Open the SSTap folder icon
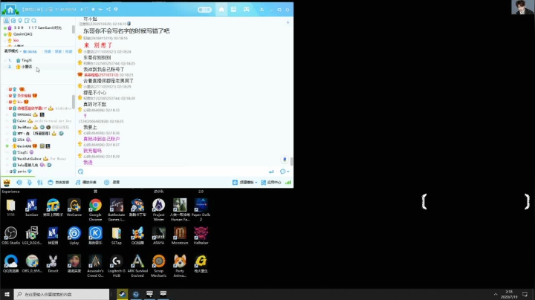The width and height of the screenshot is (535, 300). tap(117, 235)
